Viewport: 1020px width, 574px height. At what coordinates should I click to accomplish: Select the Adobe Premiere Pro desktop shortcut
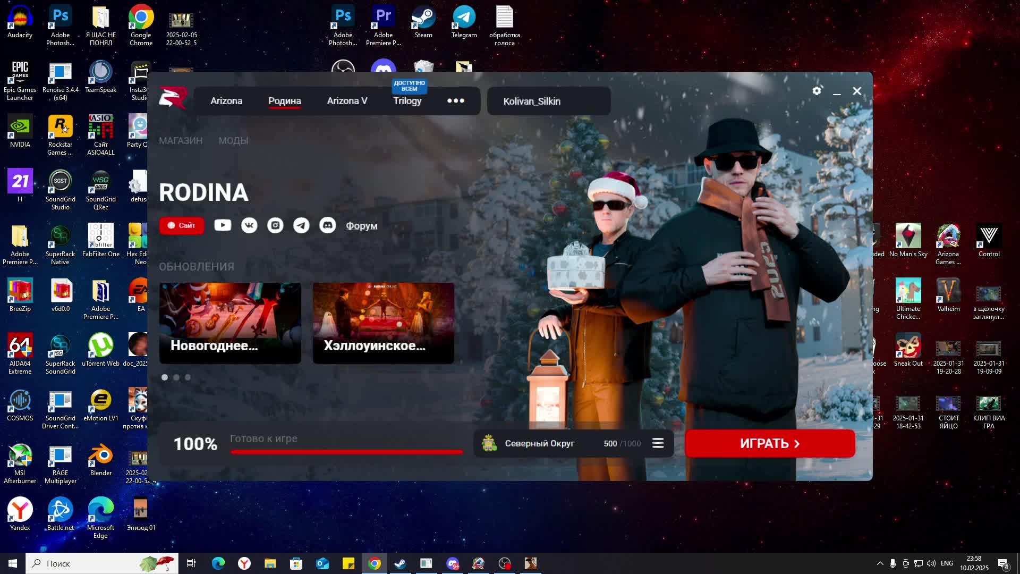383,26
